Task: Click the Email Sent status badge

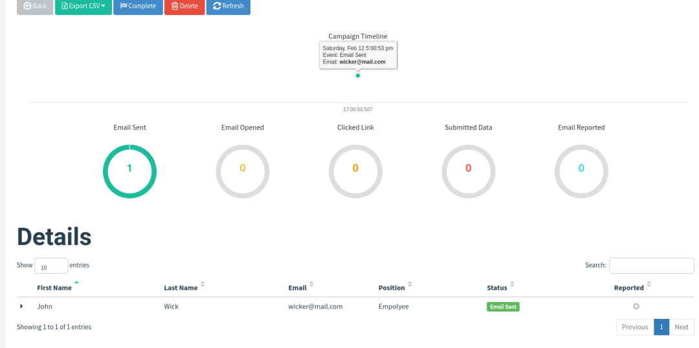Action: [x=503, y=307]
